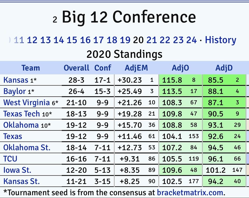Screen dimensions: 249x198
Task: Open the Baylor team link
Action: pos(15,91)
